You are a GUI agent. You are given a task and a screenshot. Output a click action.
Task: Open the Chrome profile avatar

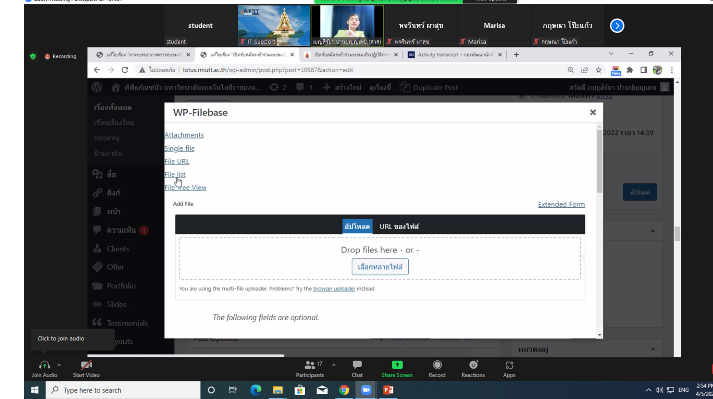(x=657, y=70)
